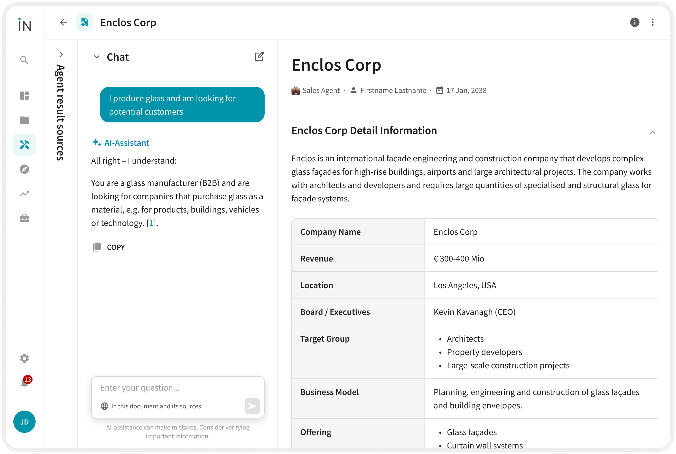
Task: Open the JD user avatar
Action: coord(24,421)
